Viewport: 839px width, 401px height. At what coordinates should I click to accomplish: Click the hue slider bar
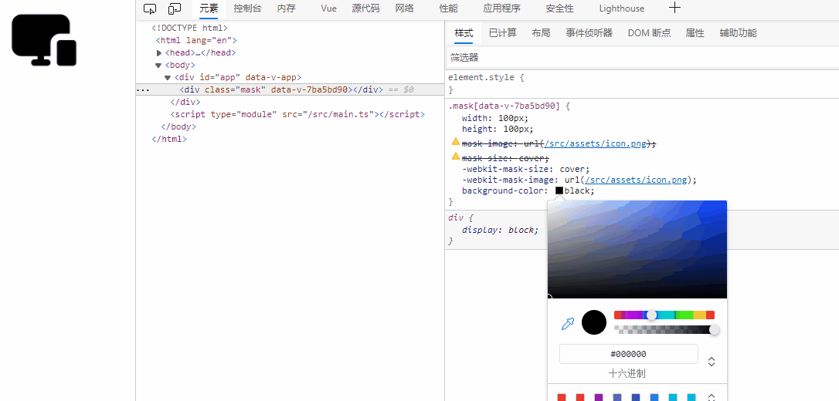point(664,315)
